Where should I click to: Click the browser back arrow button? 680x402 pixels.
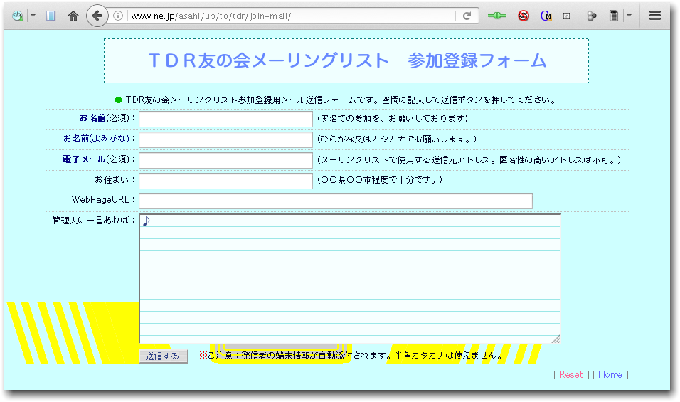97,16
